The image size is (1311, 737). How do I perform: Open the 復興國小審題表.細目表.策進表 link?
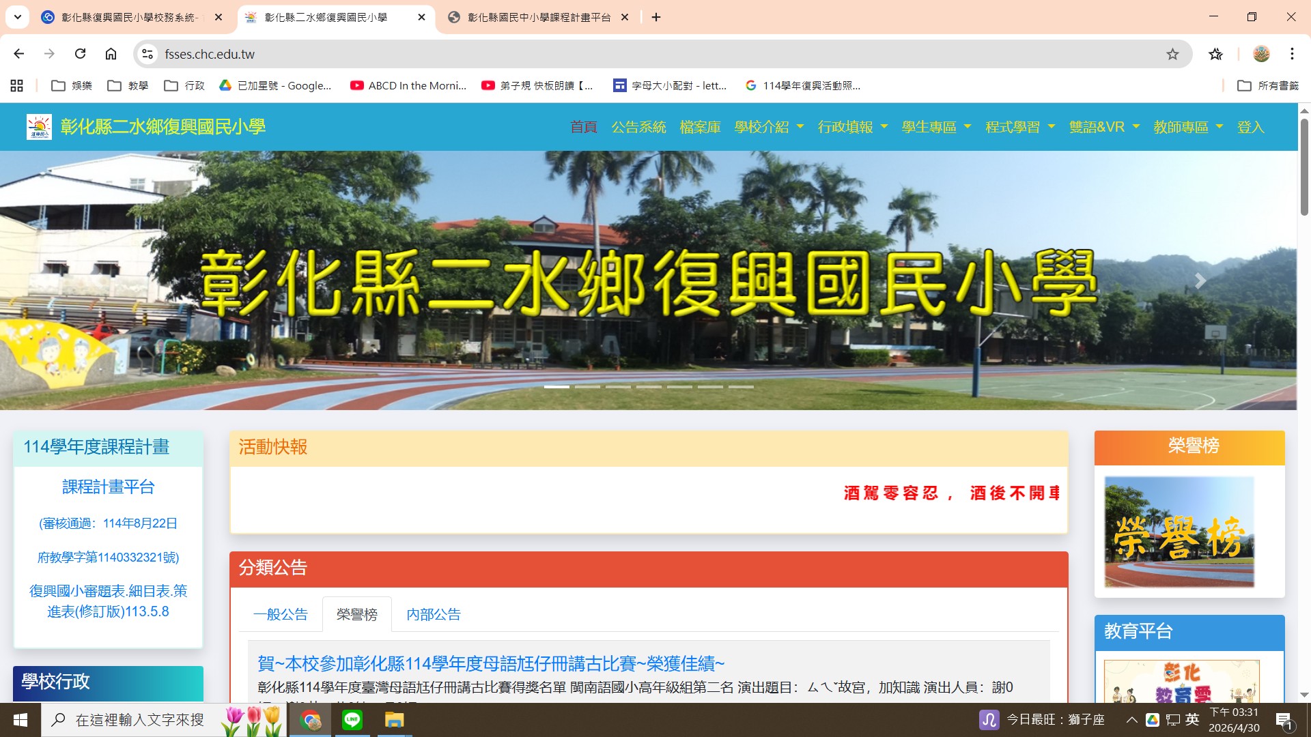pyautogui.click(x=108, y=601)
